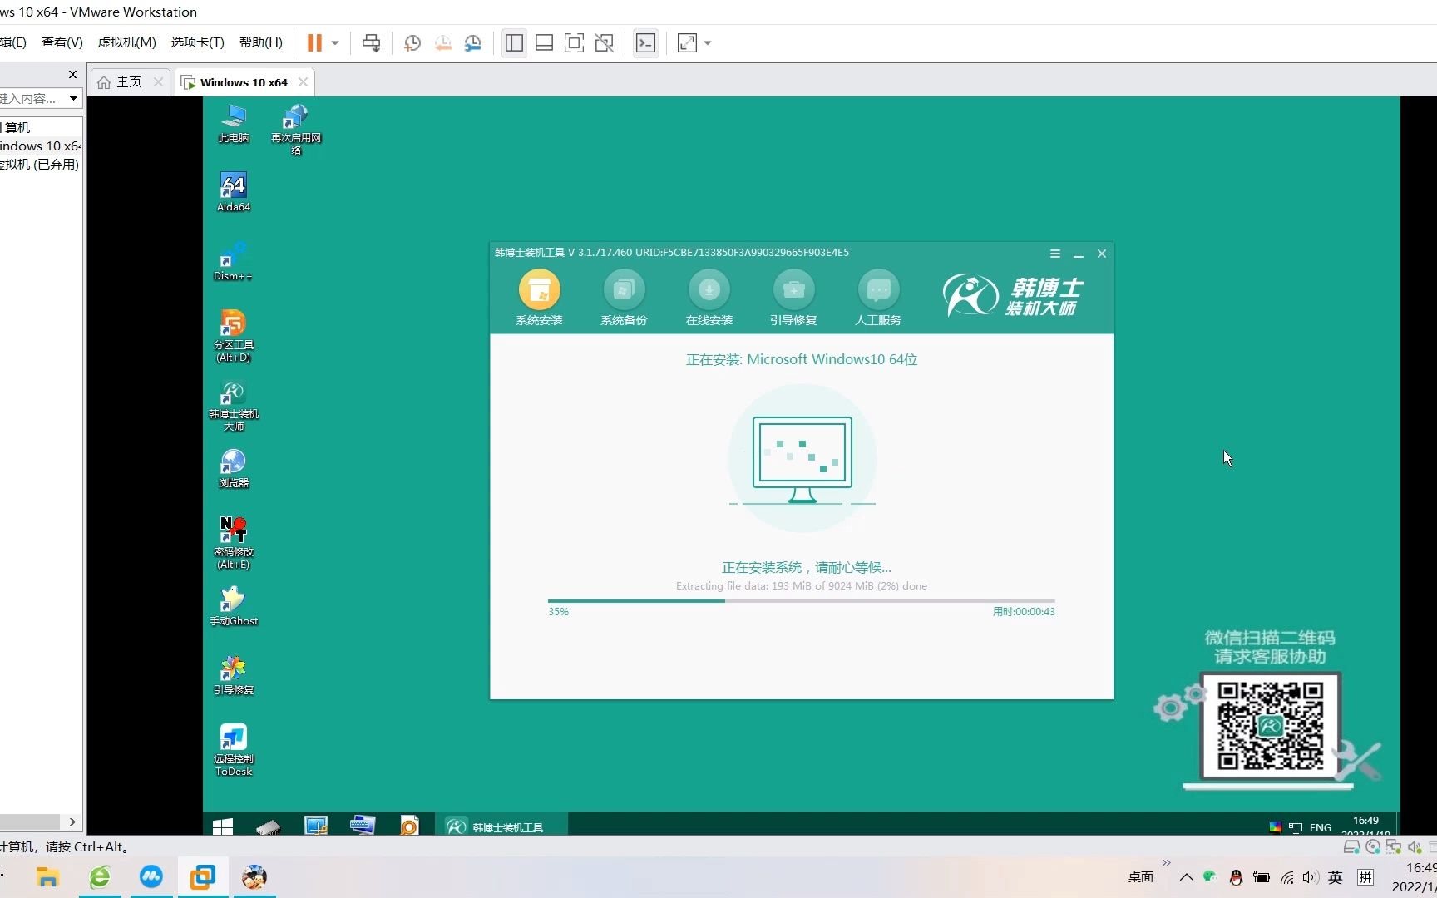
Task: Click the VMware unity mode toolbar icon
Action: pyautogui.click(x=605, y=43)
